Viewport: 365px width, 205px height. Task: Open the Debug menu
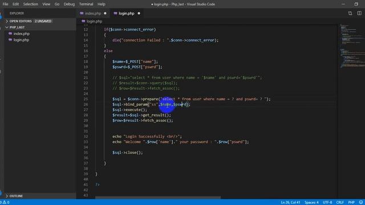pyautogui.click(x=69, y=4)
